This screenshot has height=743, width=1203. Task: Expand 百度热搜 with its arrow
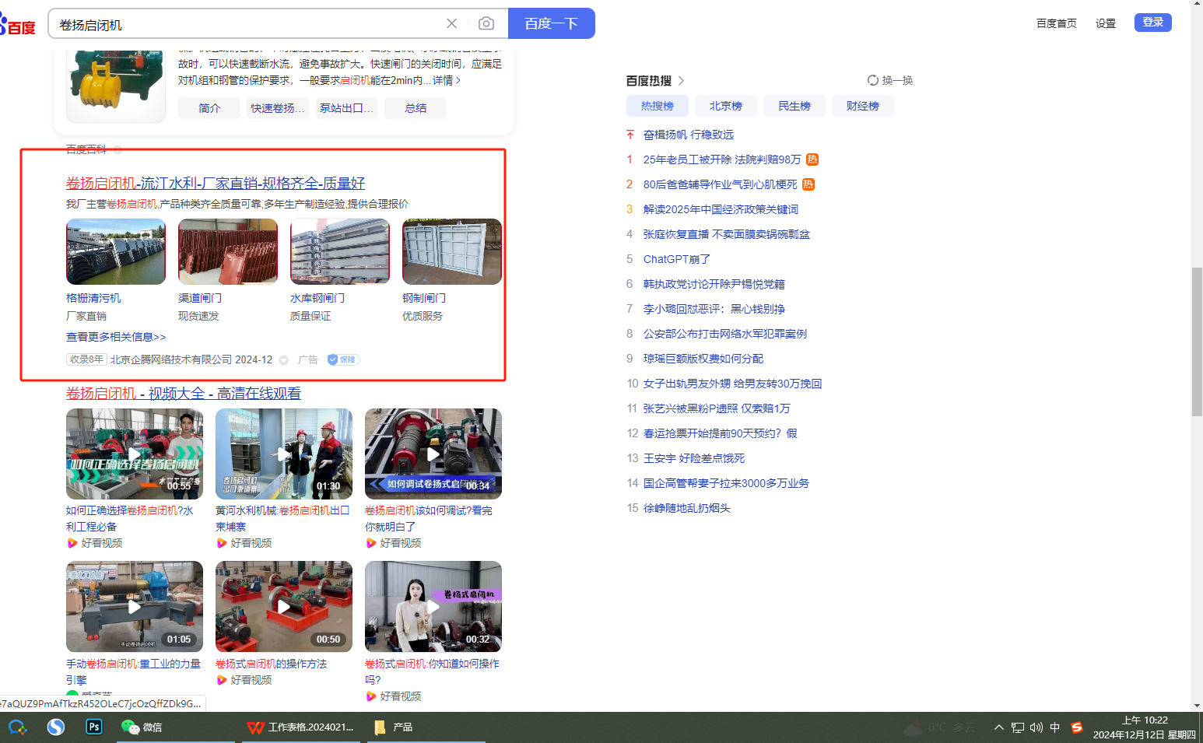click(x=682, y=81)
